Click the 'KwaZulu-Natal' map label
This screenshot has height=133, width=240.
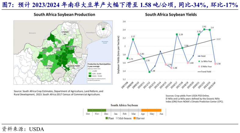pyautogui.click(x=73, y=66)
